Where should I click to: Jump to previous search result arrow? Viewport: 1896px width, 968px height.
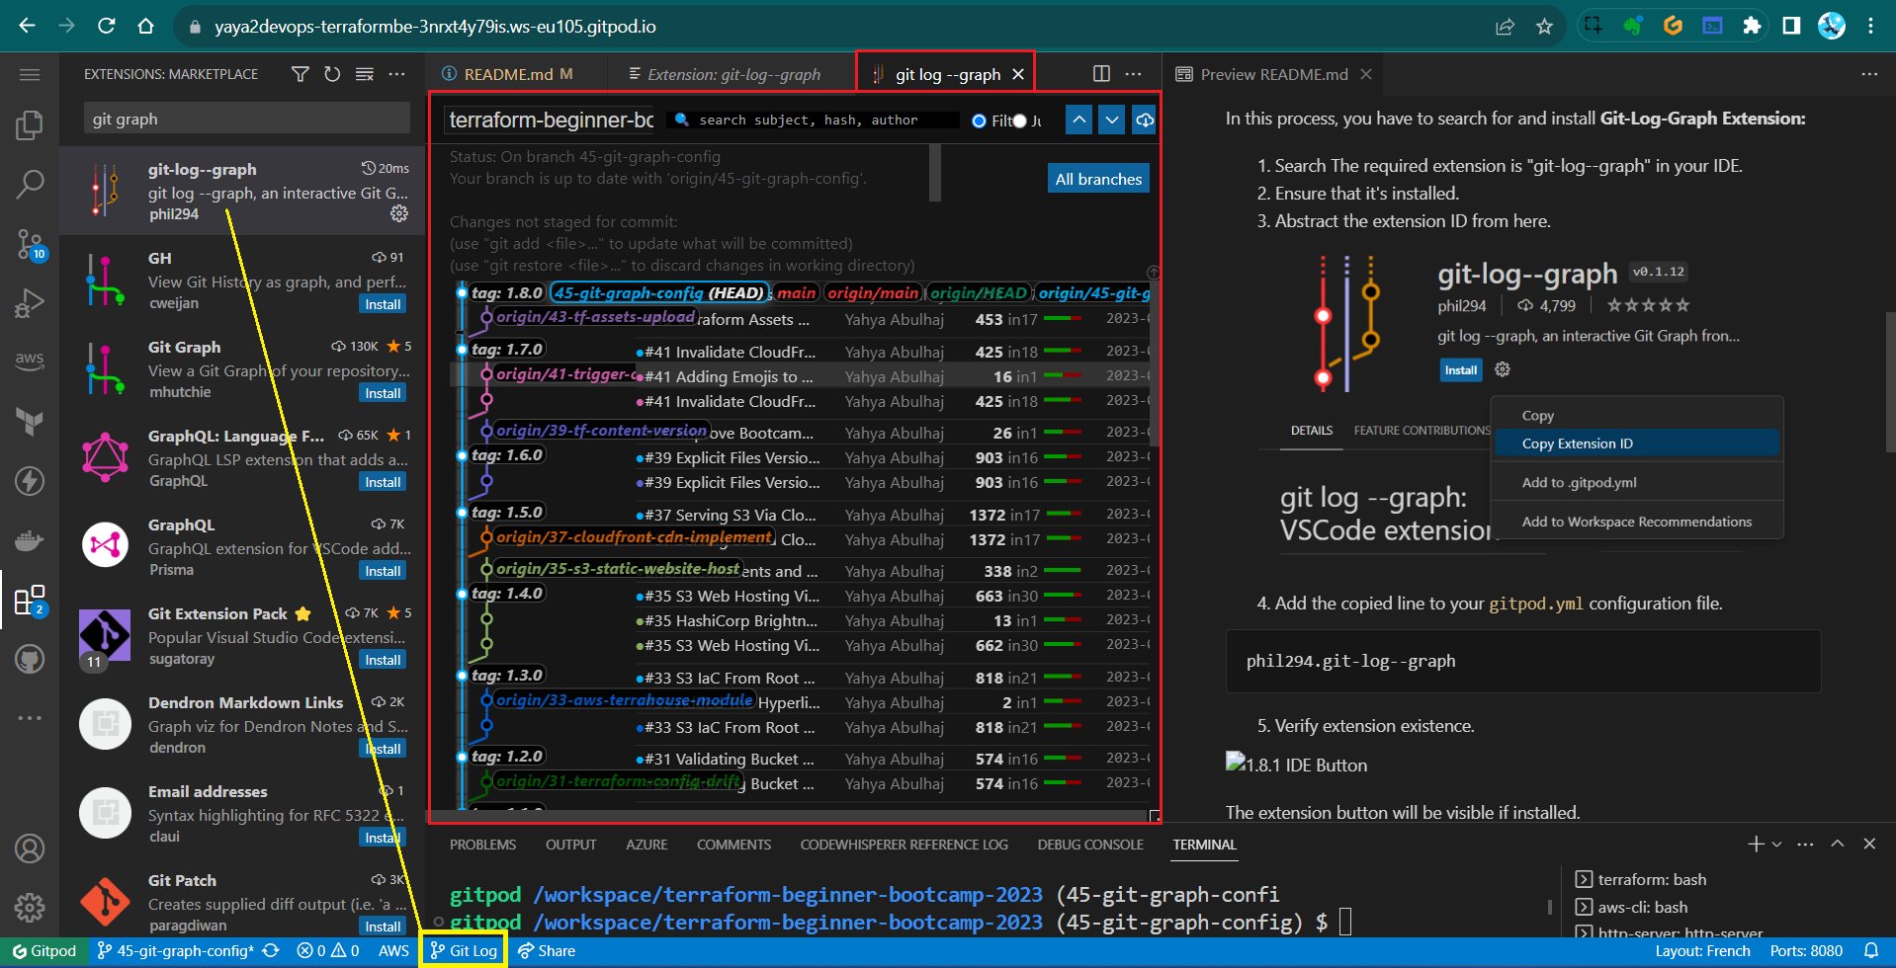tap(1079, 120)
